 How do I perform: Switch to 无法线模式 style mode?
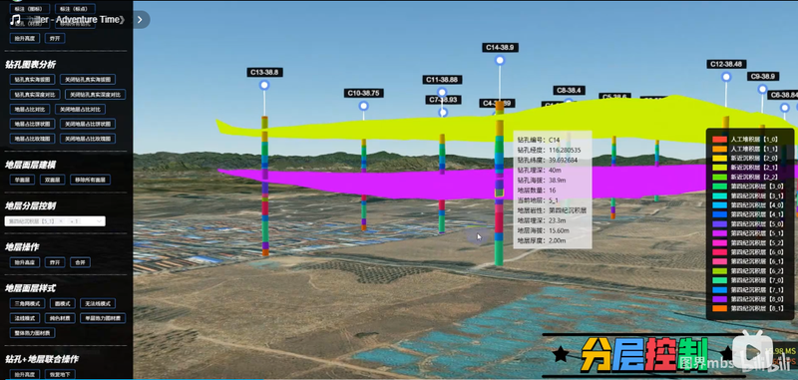[97, 303]
